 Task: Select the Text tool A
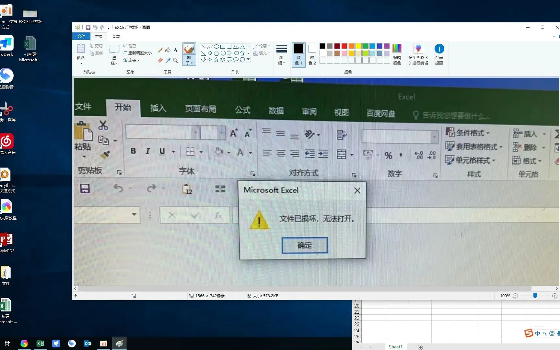pyautogui.click(x=175, y=50)
